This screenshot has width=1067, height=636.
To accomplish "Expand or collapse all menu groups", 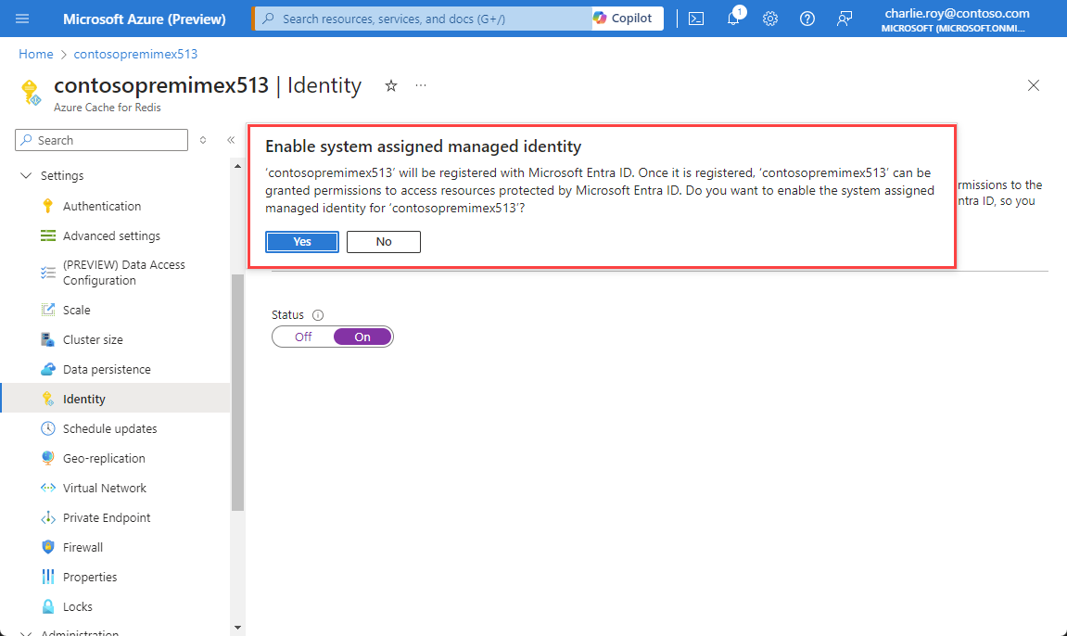I will pyautogui.click(x=203, y=140).
